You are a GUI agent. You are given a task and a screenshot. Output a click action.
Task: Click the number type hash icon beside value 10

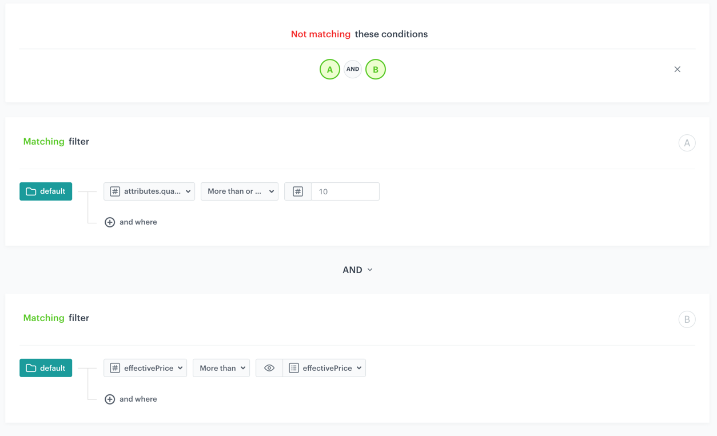298,191
